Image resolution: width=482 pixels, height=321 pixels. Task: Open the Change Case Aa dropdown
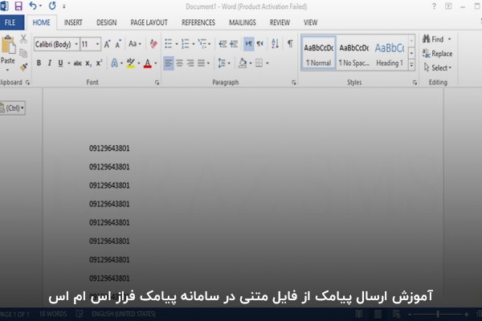pos(135,44)
